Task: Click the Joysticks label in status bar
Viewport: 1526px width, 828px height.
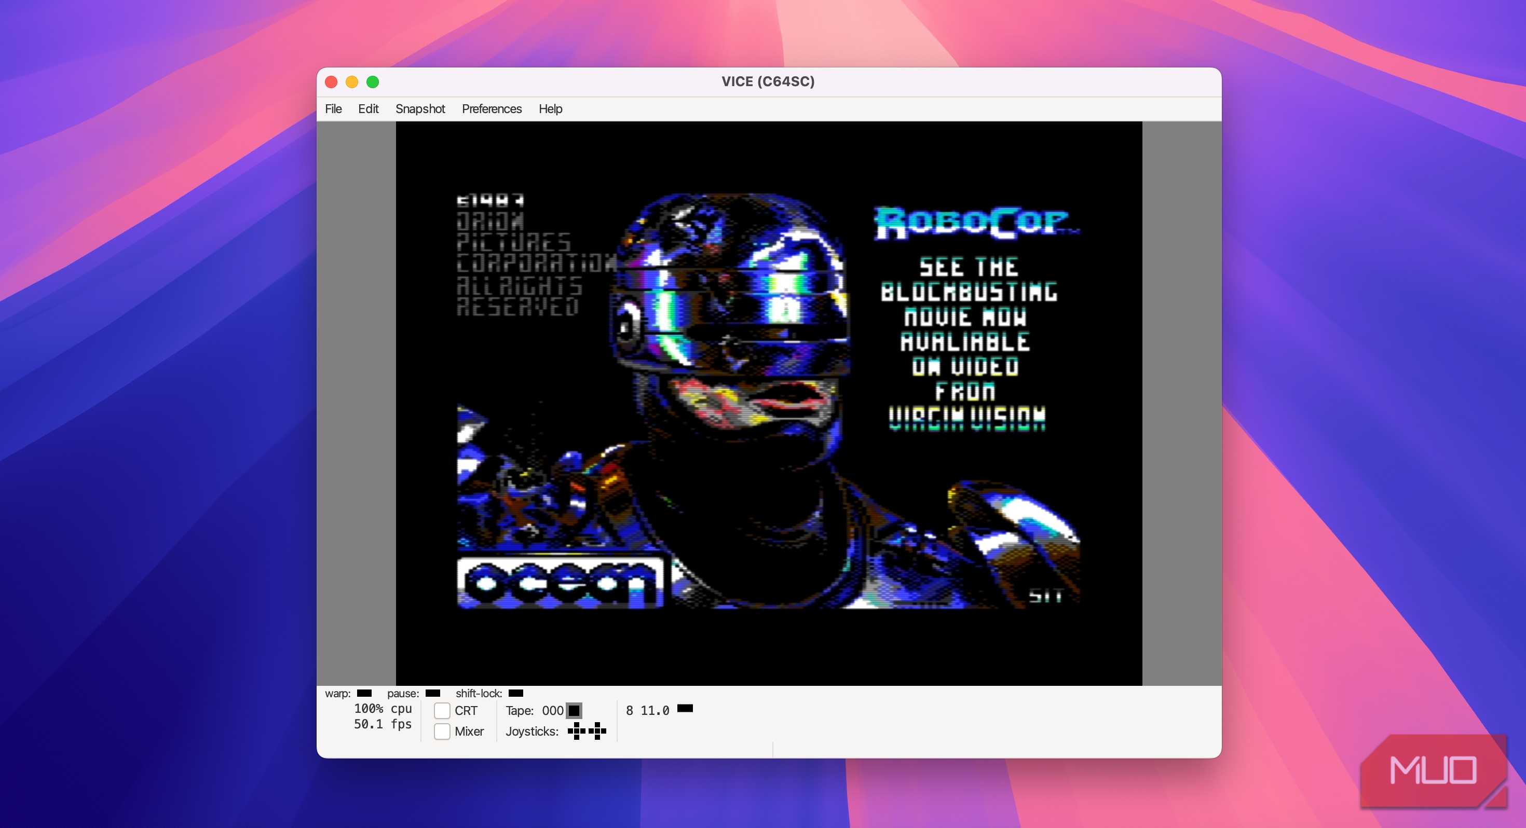Action: pyautogui.click(x=532, y=732)
